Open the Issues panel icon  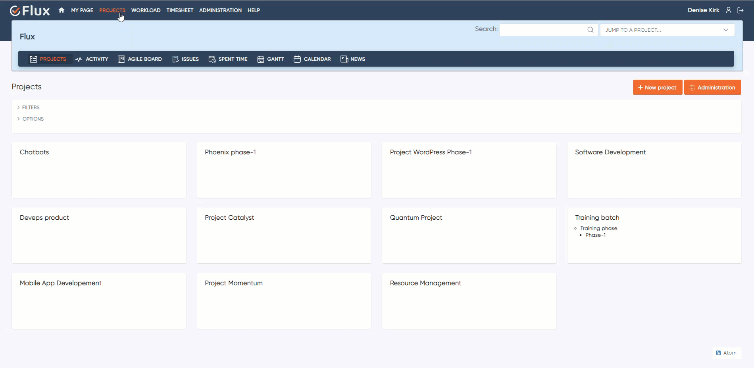pos(175,59)
